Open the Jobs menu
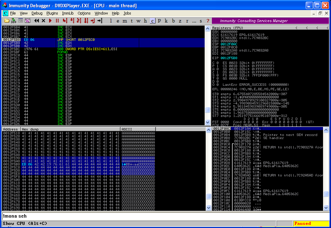Image resolution: width=331 pixels, height=228 pixels. [127, 13]
